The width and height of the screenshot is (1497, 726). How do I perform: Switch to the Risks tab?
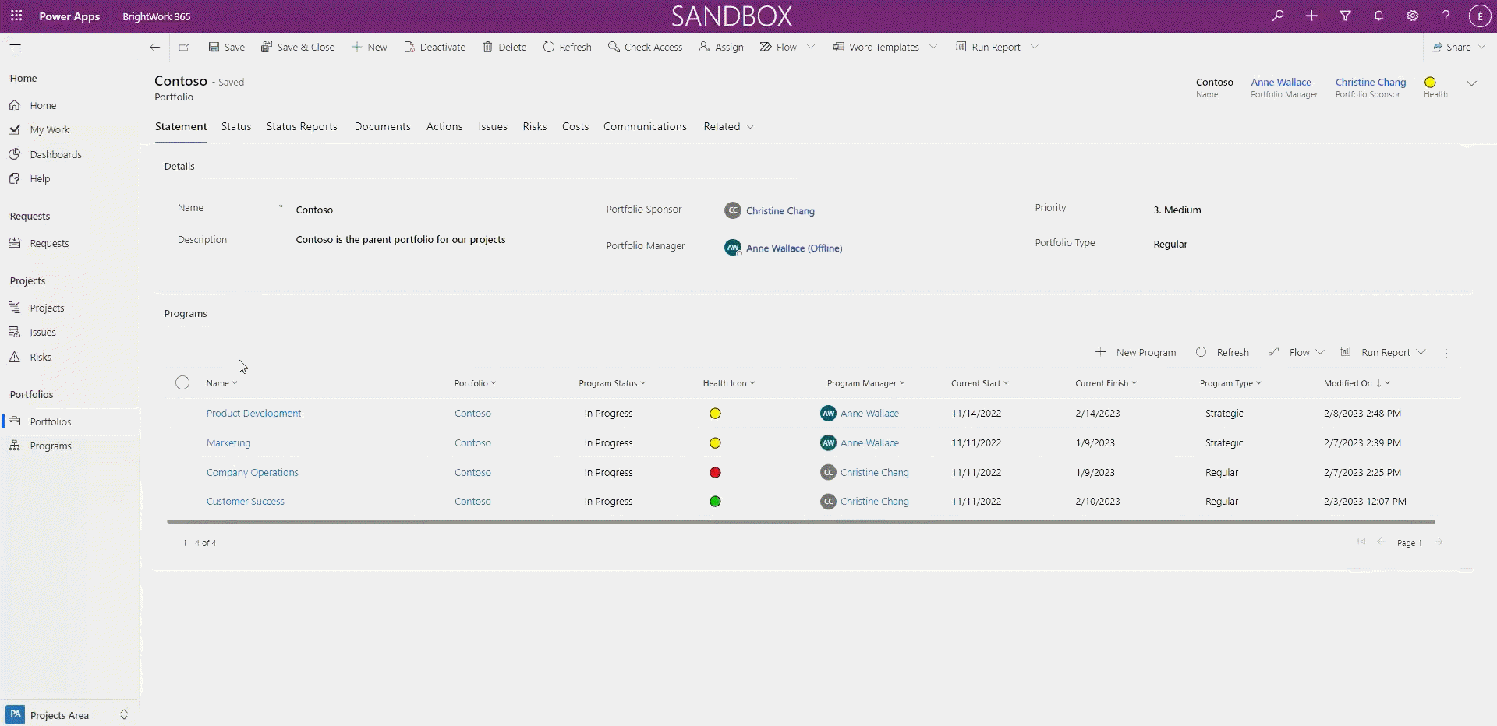pyautogui.click(x=535, y=127)
